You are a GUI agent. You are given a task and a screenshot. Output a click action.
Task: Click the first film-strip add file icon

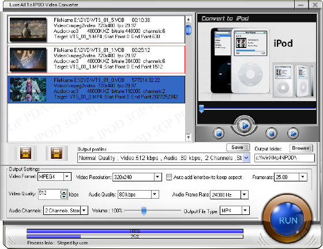[26, 153]
